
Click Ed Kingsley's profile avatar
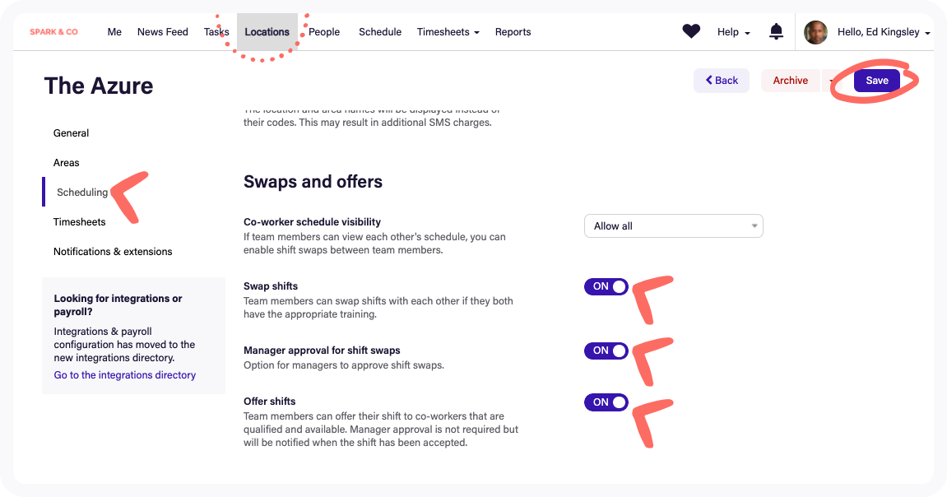815,32
